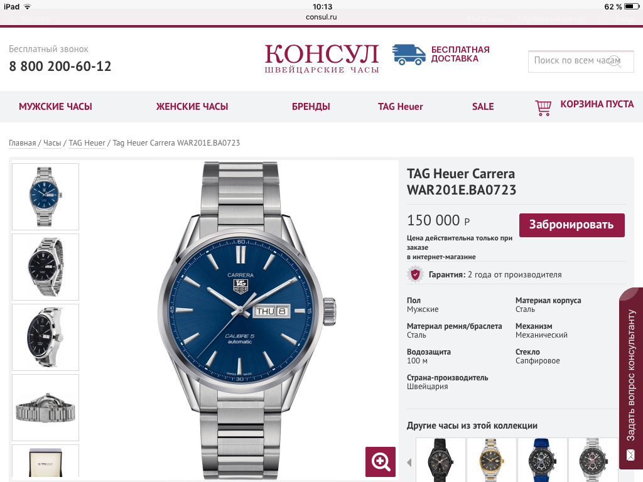This screenshot has width=643, height=482.
Task: Click the envelope icon on consultant tab
Action: point(630,454)
